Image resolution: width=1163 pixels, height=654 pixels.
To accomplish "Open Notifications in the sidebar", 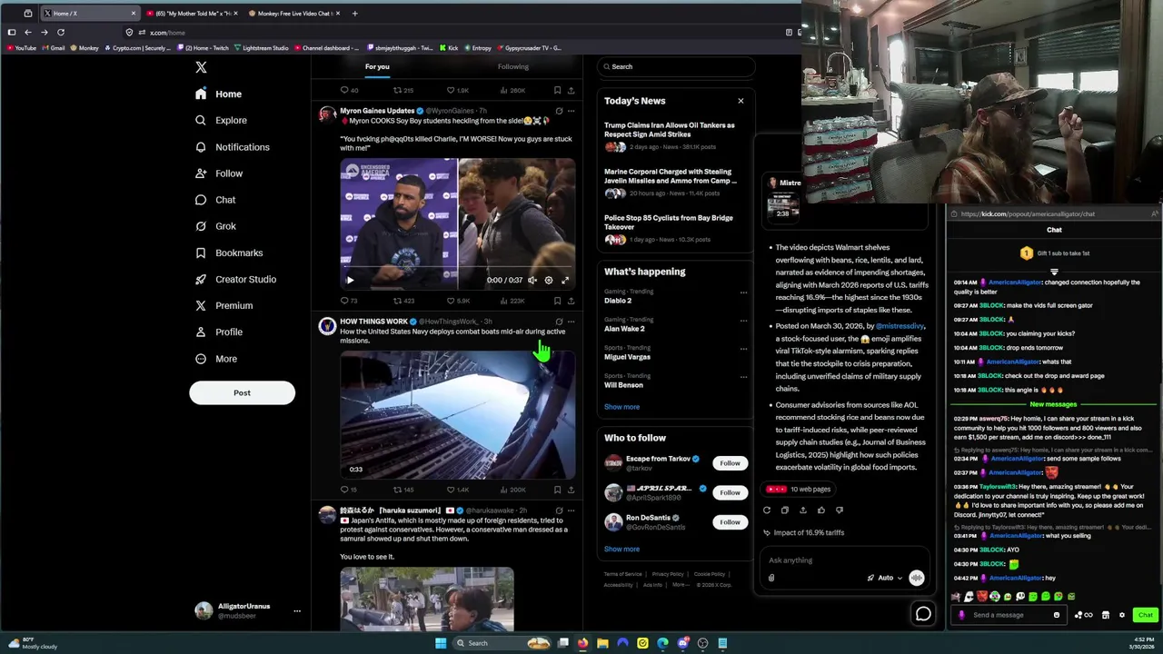I will click(x=233, y=147).
